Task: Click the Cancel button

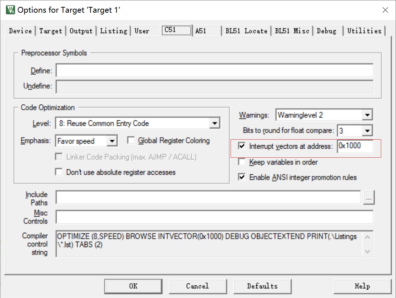Action: pyautogui.click(x=198, y=286)
